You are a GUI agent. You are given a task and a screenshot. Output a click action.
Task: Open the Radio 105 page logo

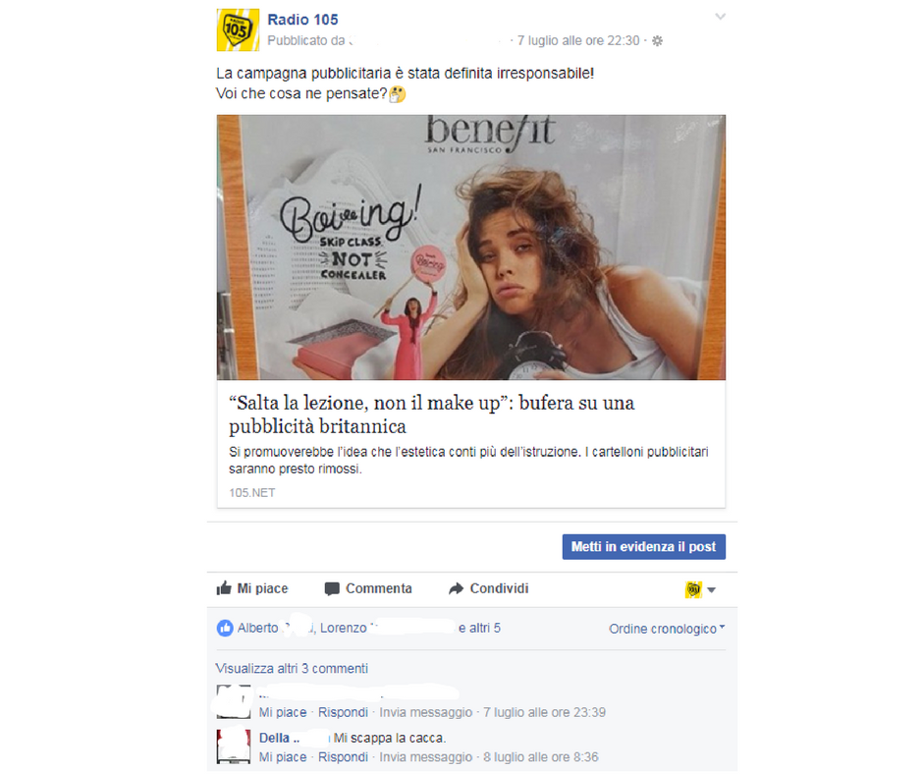[238, 30]
